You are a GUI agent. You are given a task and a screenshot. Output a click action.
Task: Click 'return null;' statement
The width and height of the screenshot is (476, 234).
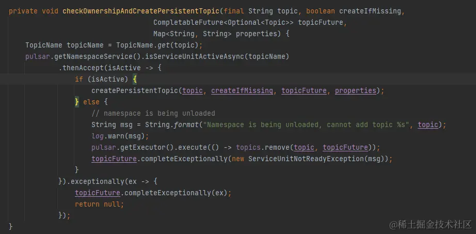(100, 204)
